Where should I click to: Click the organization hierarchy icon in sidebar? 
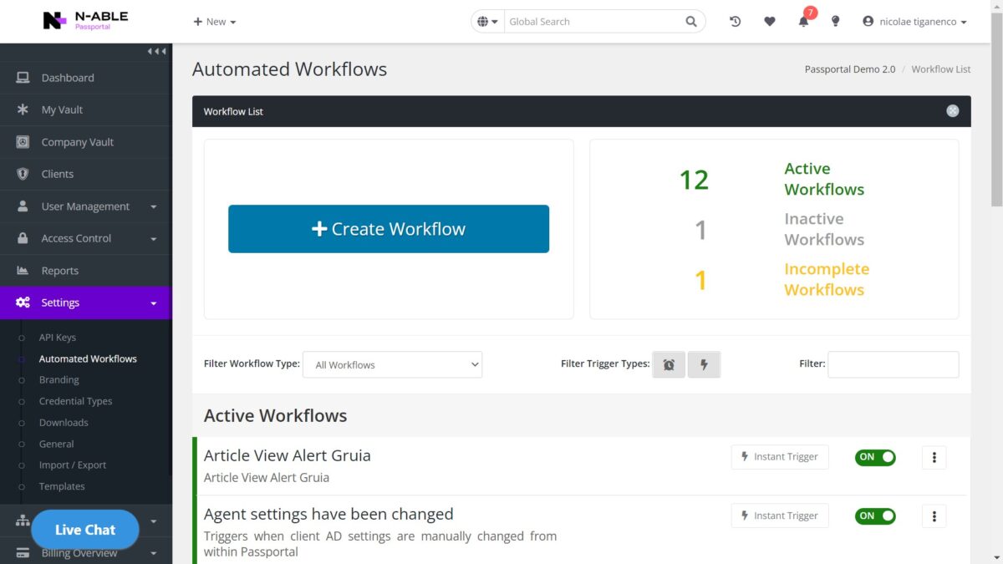23,521
